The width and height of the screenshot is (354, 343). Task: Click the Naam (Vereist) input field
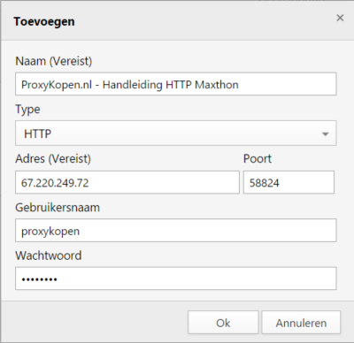click(x=176, y=84)
